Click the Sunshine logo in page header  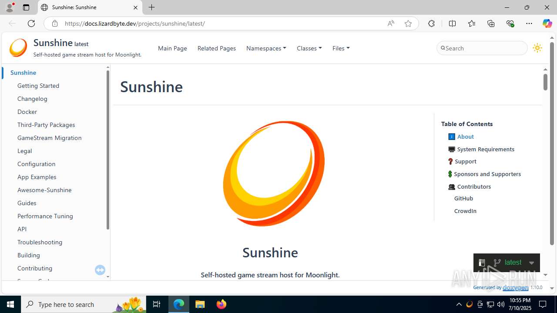[18, 48]
